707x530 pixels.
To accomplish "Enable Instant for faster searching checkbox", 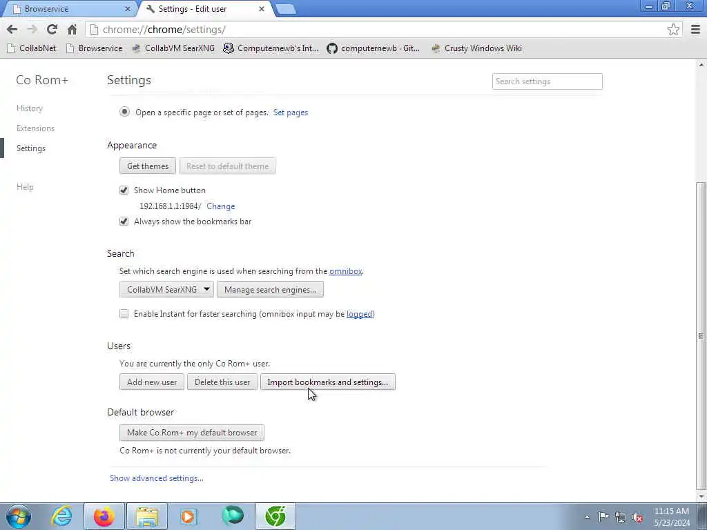I will (124, 314).
